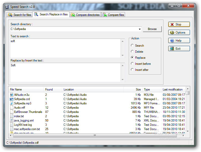
Task: Click the Browse button
Action: click(x=152, y=29)
